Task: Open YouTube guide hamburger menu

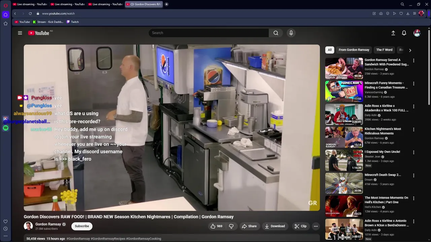Action: tap(20, 33)
